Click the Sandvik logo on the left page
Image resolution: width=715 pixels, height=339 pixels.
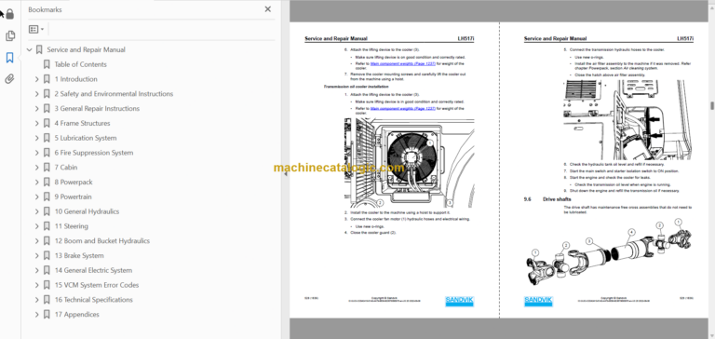tap(459, 302)
